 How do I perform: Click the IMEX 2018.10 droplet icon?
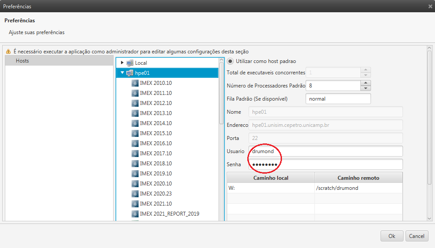coord(135,164)
